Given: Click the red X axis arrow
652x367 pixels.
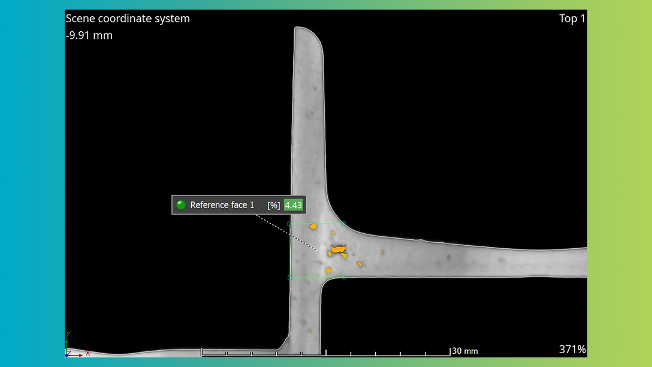Looking at the screenshot, I should (x=81, y=355).
